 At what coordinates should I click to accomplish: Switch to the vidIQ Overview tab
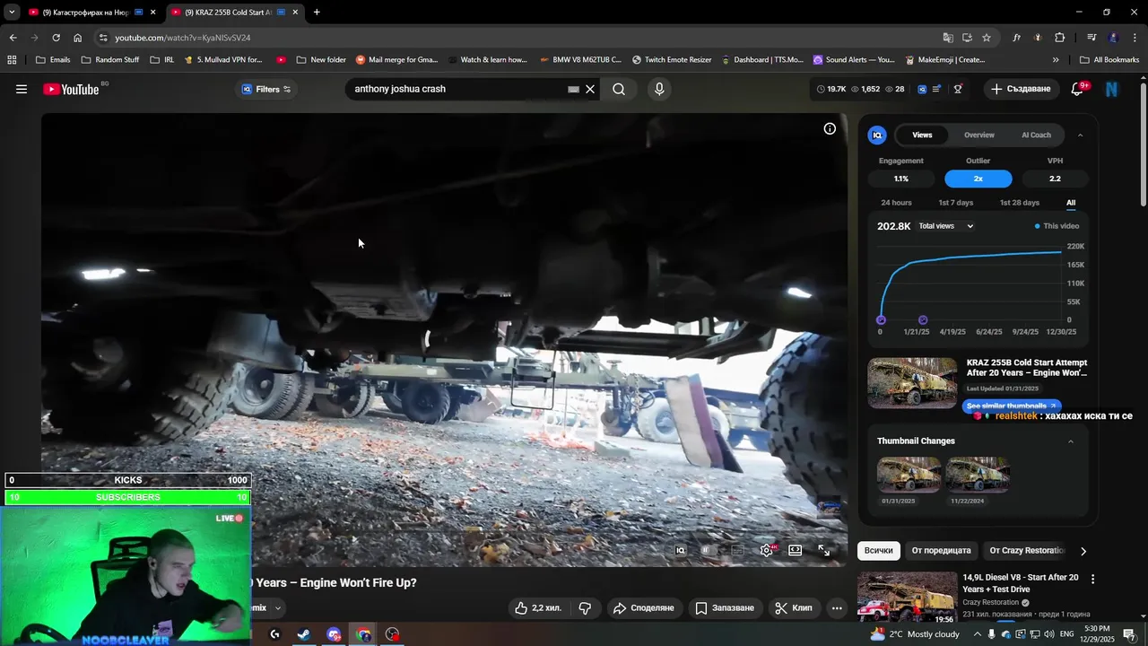click(x=978, y=135)
